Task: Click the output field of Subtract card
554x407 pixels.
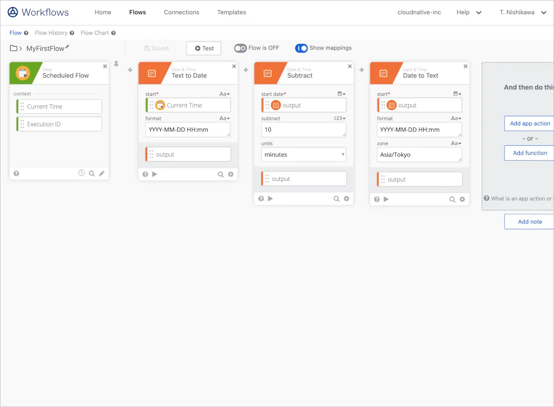Action: tap(304, 179)
